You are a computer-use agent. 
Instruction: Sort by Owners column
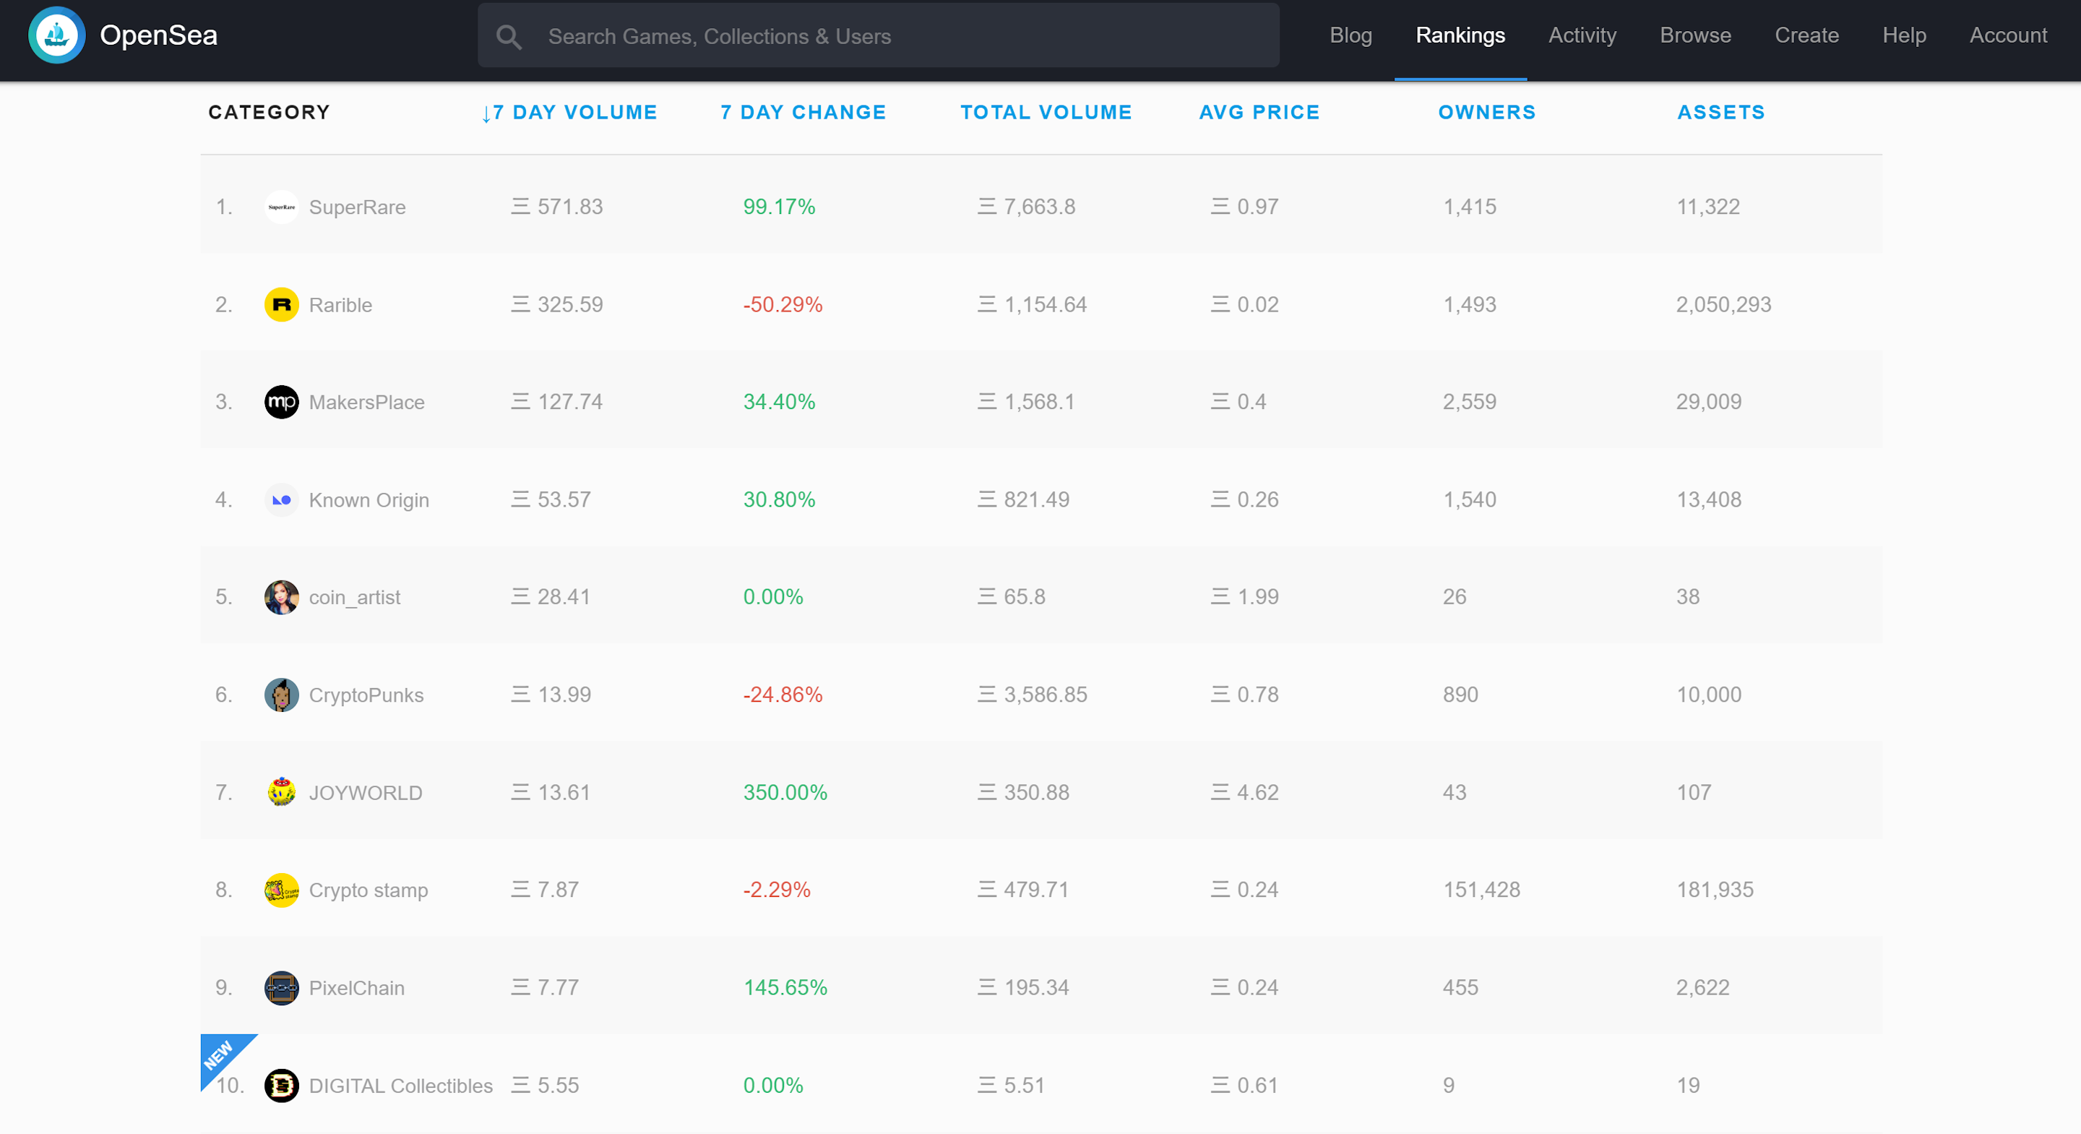coord(1487,112)
